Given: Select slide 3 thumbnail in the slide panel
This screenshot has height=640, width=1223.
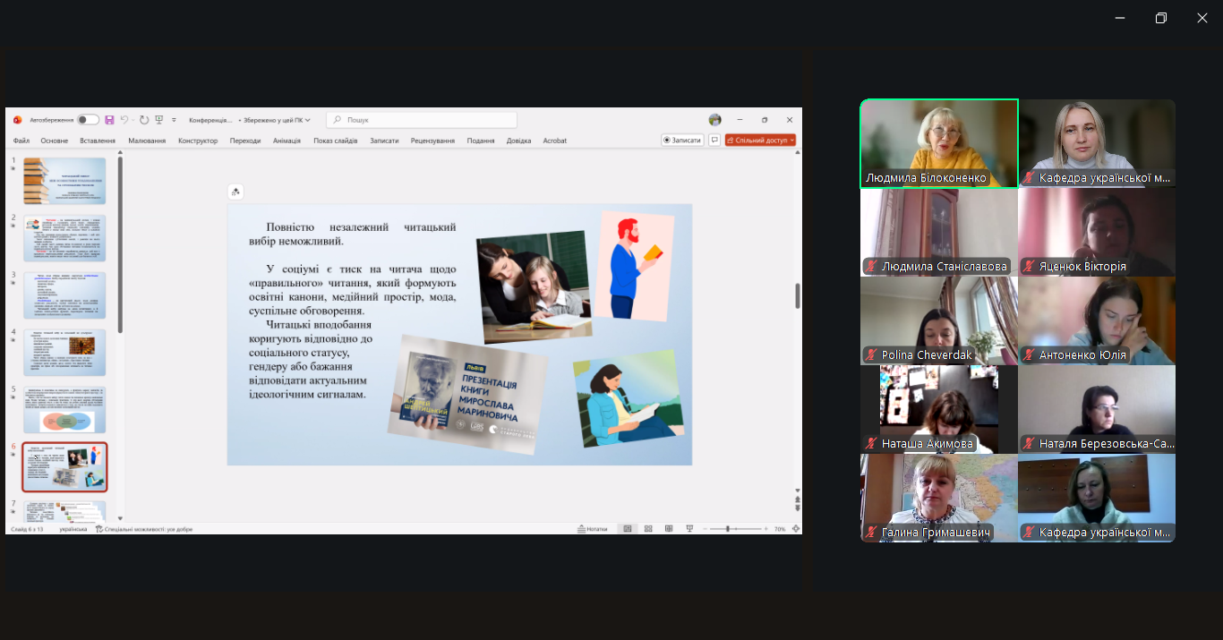Looking at the screenshot, I should tap(64, 294).
